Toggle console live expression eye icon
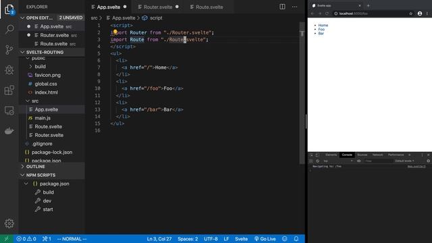 (358, 161)
